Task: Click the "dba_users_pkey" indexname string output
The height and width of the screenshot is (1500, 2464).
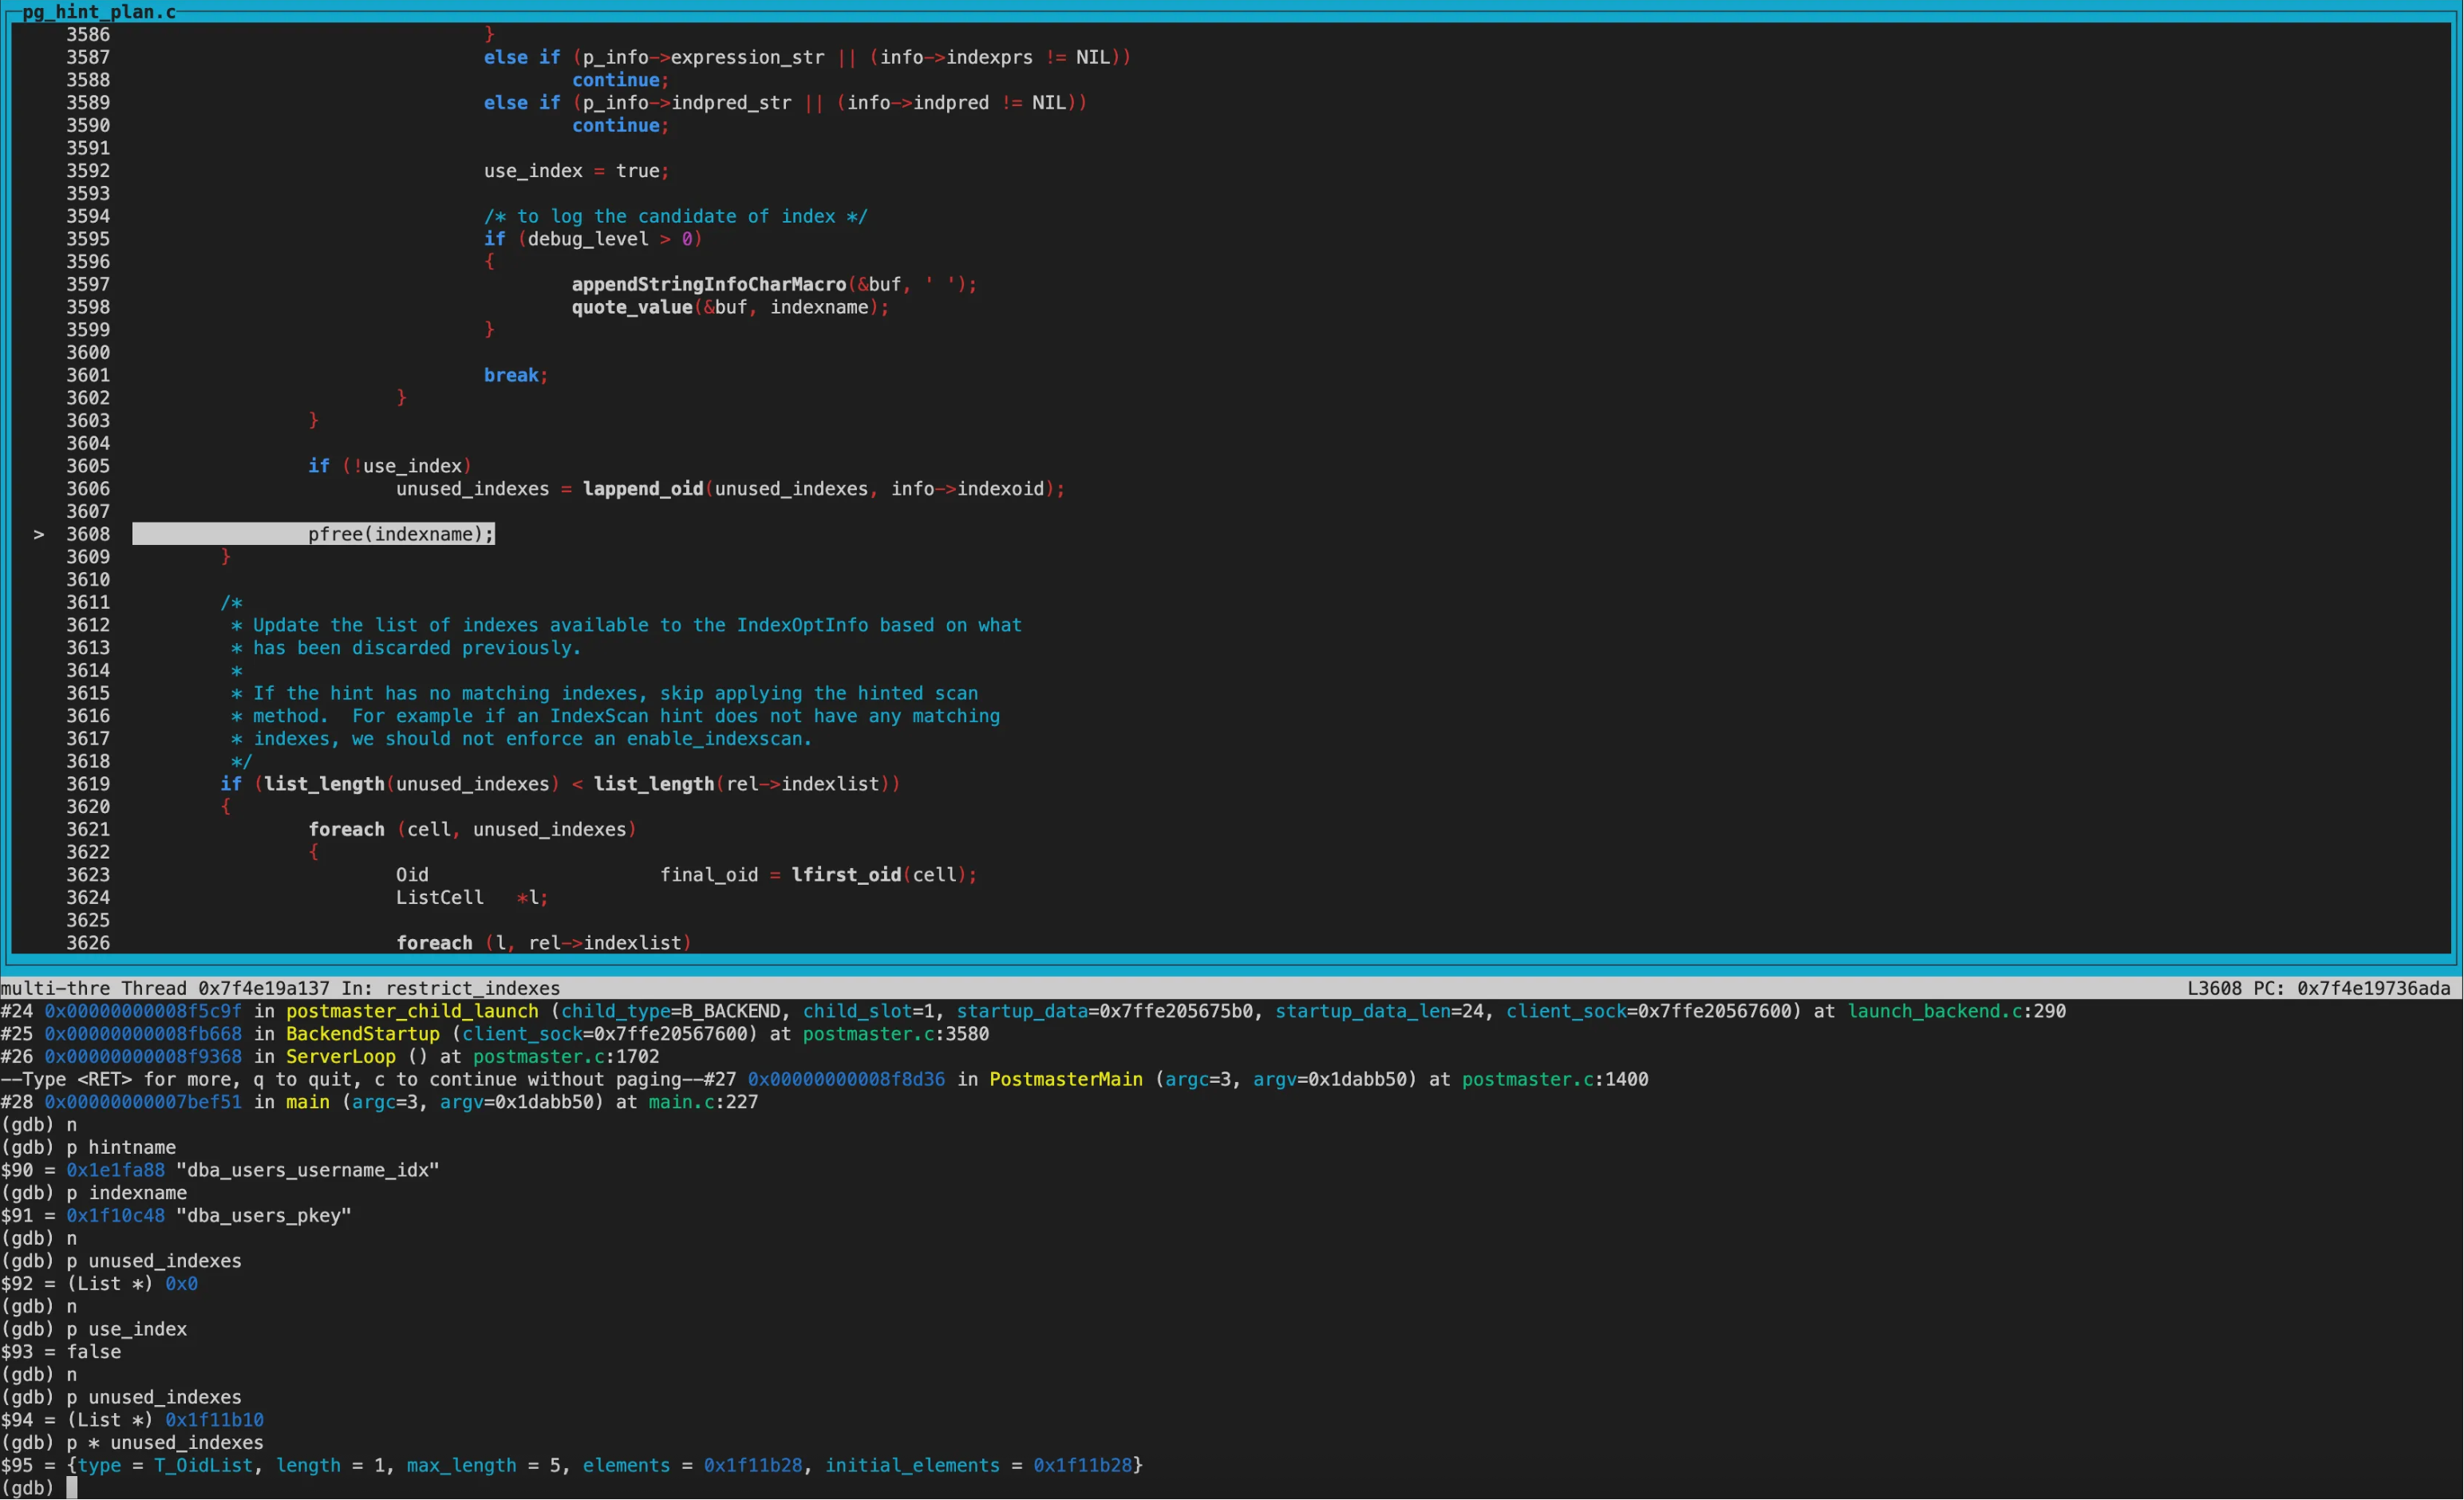Action: [x=263, y=1216]
